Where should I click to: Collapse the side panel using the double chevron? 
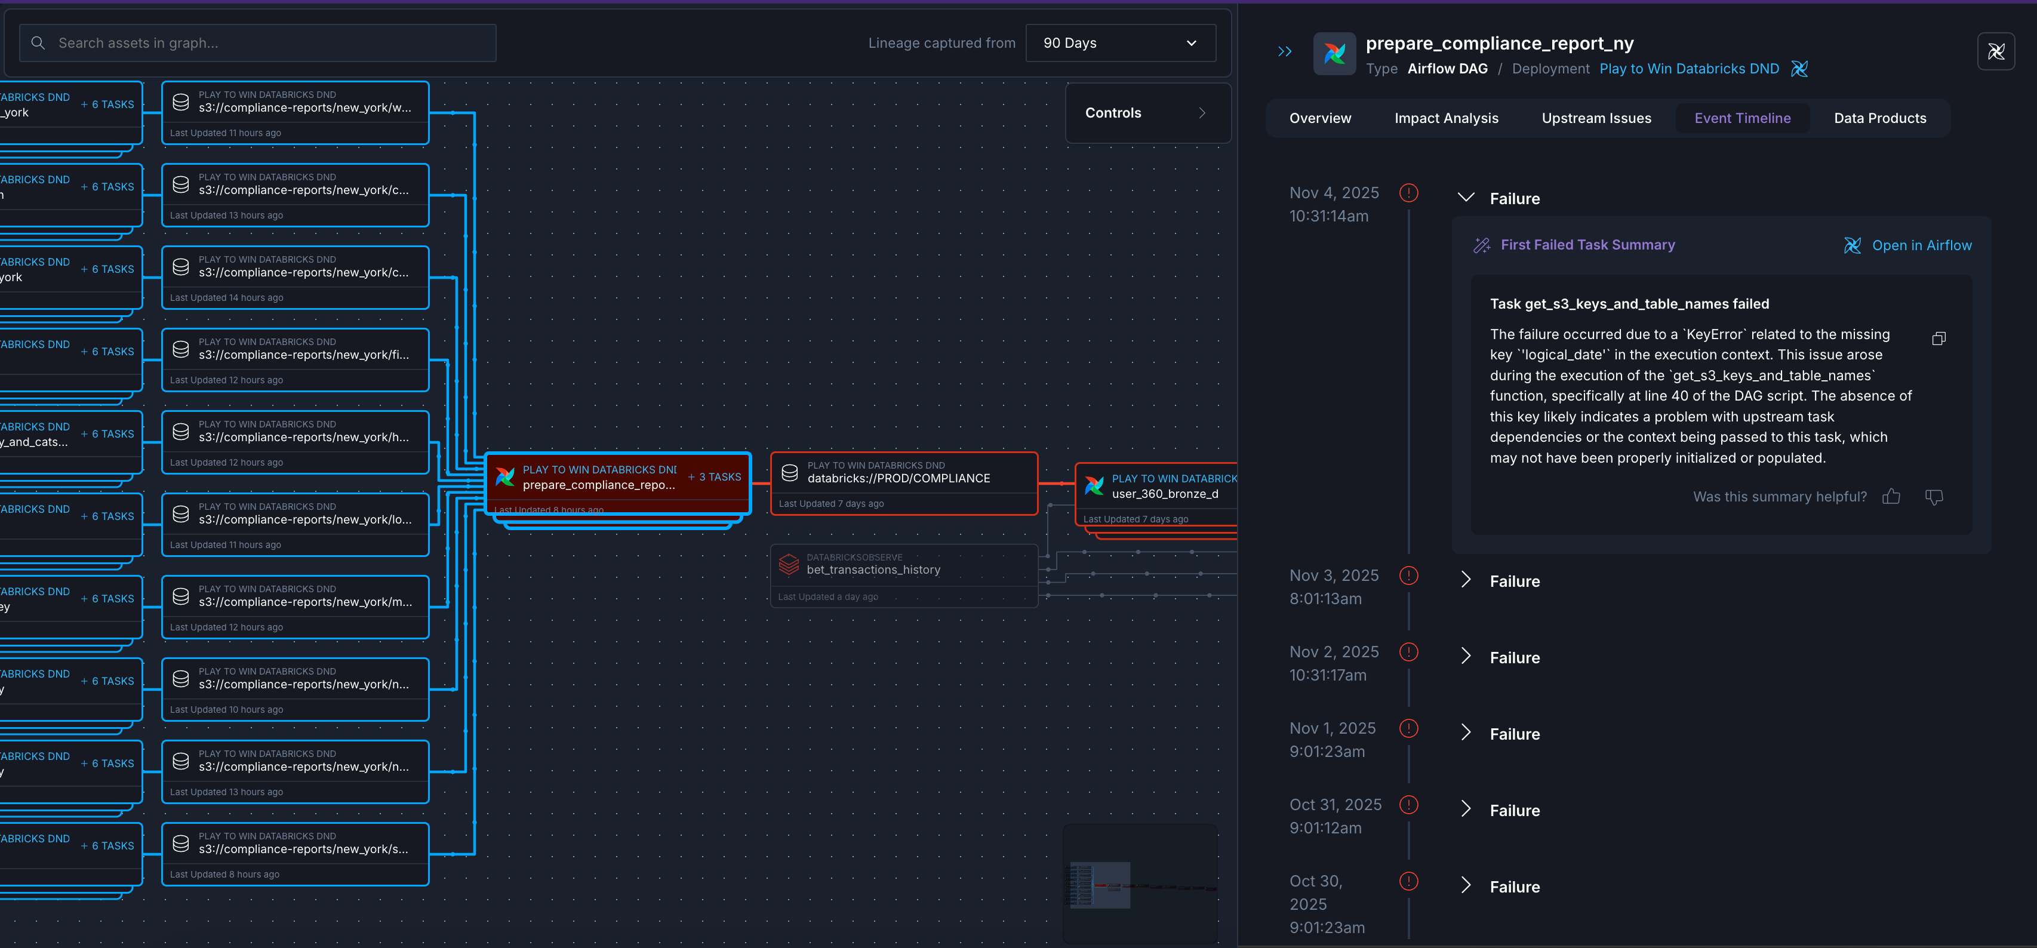tap(1284, 51)
